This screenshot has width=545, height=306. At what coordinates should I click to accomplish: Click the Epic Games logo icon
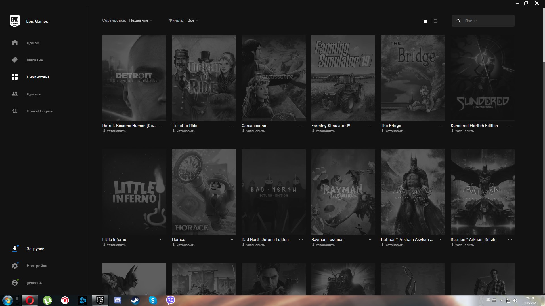pos(15,21)
